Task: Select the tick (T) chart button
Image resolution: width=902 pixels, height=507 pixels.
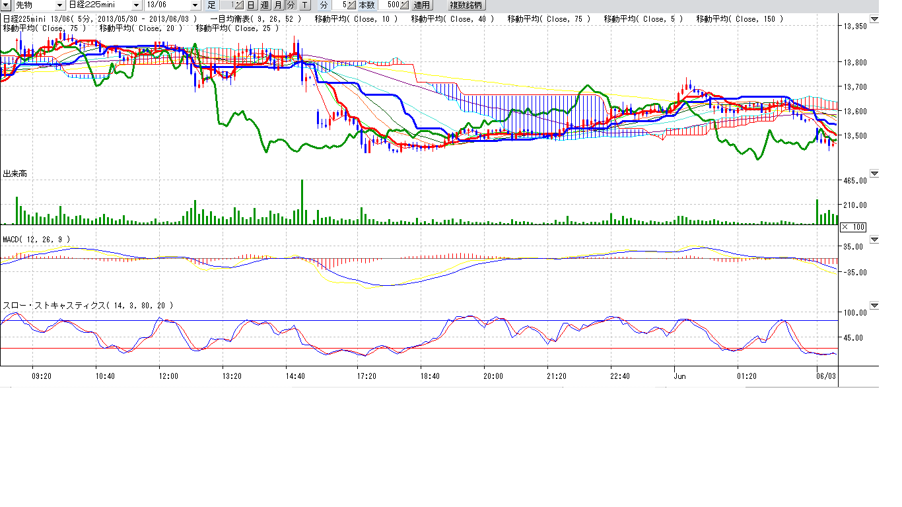Action: [x=304, y=5]
